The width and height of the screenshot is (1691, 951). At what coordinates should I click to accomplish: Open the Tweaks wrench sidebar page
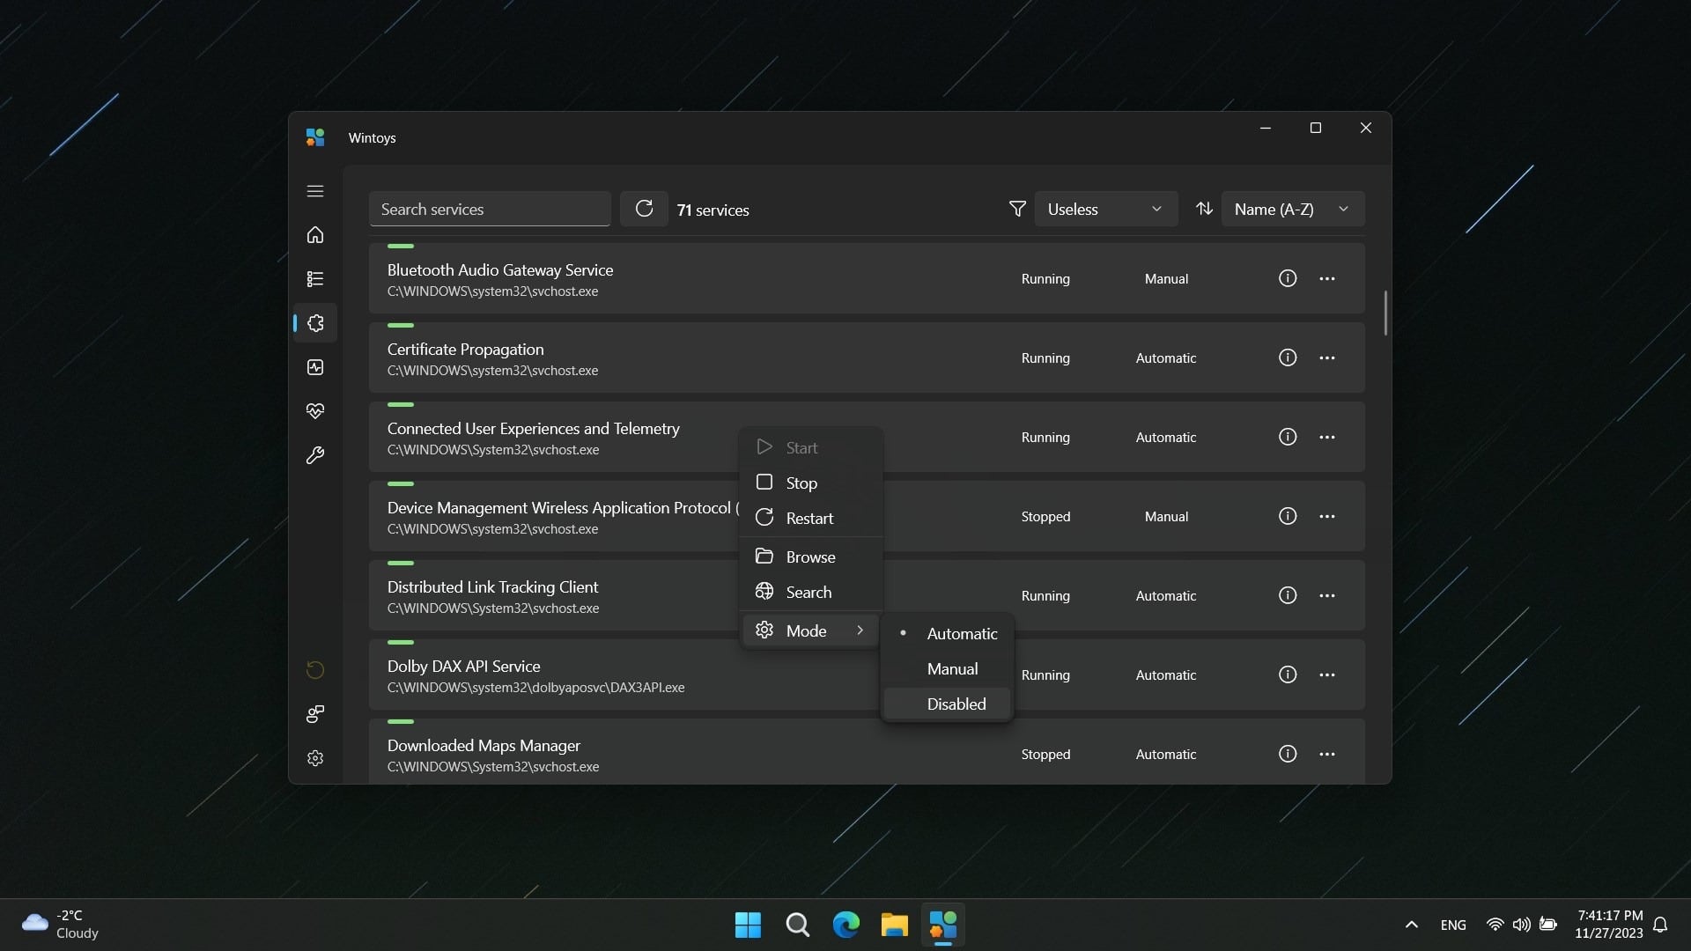[315, 455]
